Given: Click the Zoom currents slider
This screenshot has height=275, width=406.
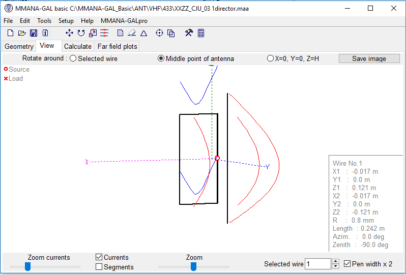Looking at the screenshot, I should 28,266.
